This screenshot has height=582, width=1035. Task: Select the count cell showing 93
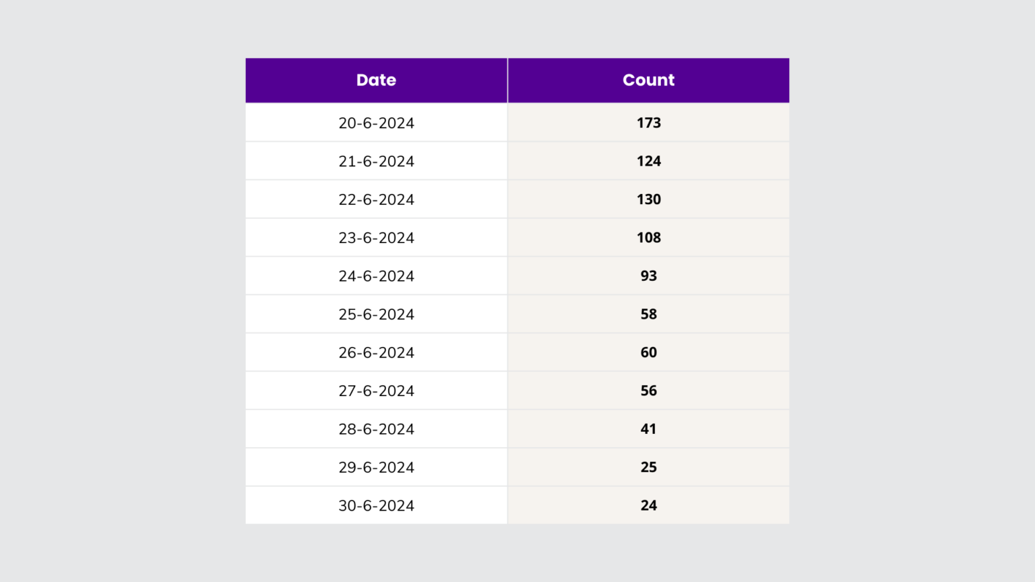click(648, 276)
